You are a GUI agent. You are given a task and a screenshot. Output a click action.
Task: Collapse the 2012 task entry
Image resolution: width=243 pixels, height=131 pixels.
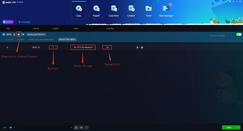pos(4,34)
